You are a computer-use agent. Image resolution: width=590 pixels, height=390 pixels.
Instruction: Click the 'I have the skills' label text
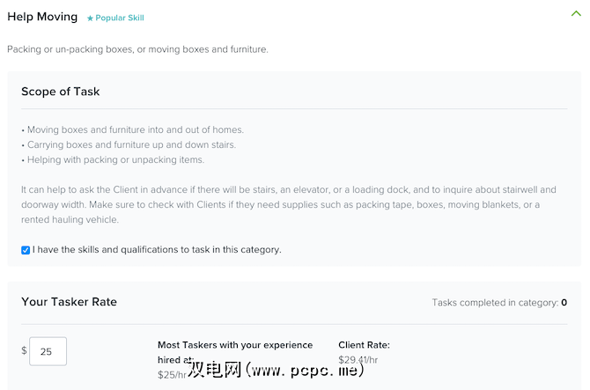pyautogui.click(x=157, y=250)
